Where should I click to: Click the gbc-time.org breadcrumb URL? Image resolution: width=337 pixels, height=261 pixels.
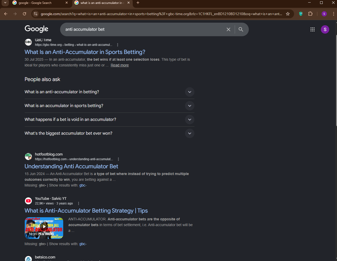click(74, 45)
